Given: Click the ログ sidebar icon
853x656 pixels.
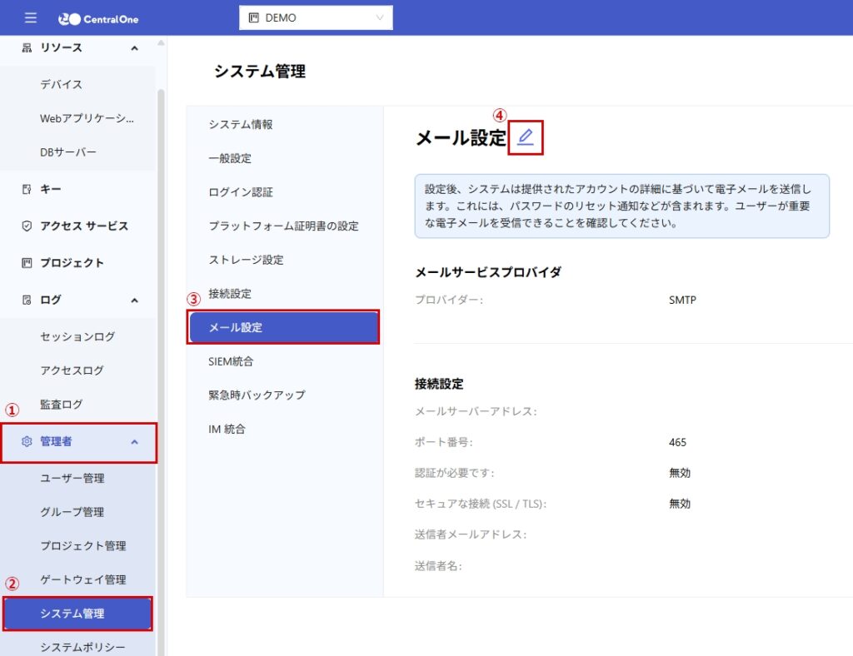Looking at the screenshot, I should pyautogui.click(x=27, y=300).
